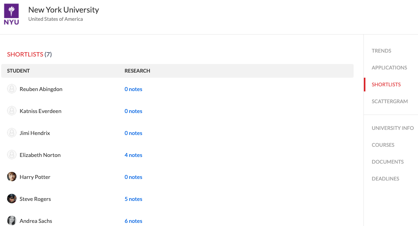Open the Documents section
The image size is (418, 226).
pos(388,162)
